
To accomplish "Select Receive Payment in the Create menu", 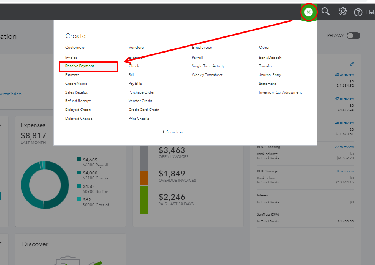I will (80, 66).
